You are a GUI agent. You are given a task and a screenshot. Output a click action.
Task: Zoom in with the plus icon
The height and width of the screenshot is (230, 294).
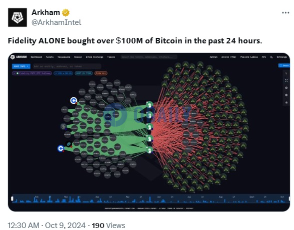(286, 88)
